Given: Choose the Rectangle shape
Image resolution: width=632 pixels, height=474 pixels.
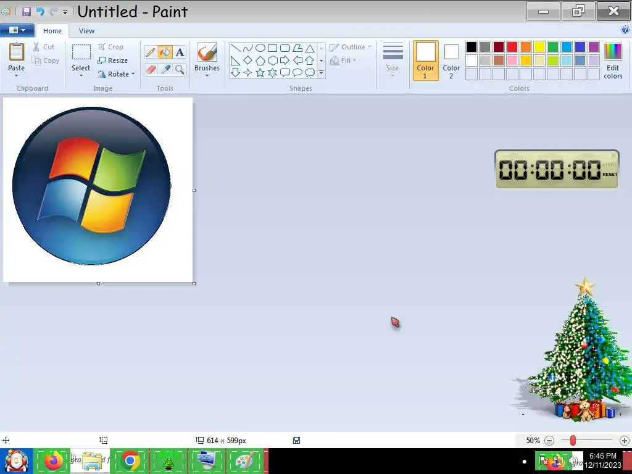Looking at the screenshot, I should tap(272, 48).
